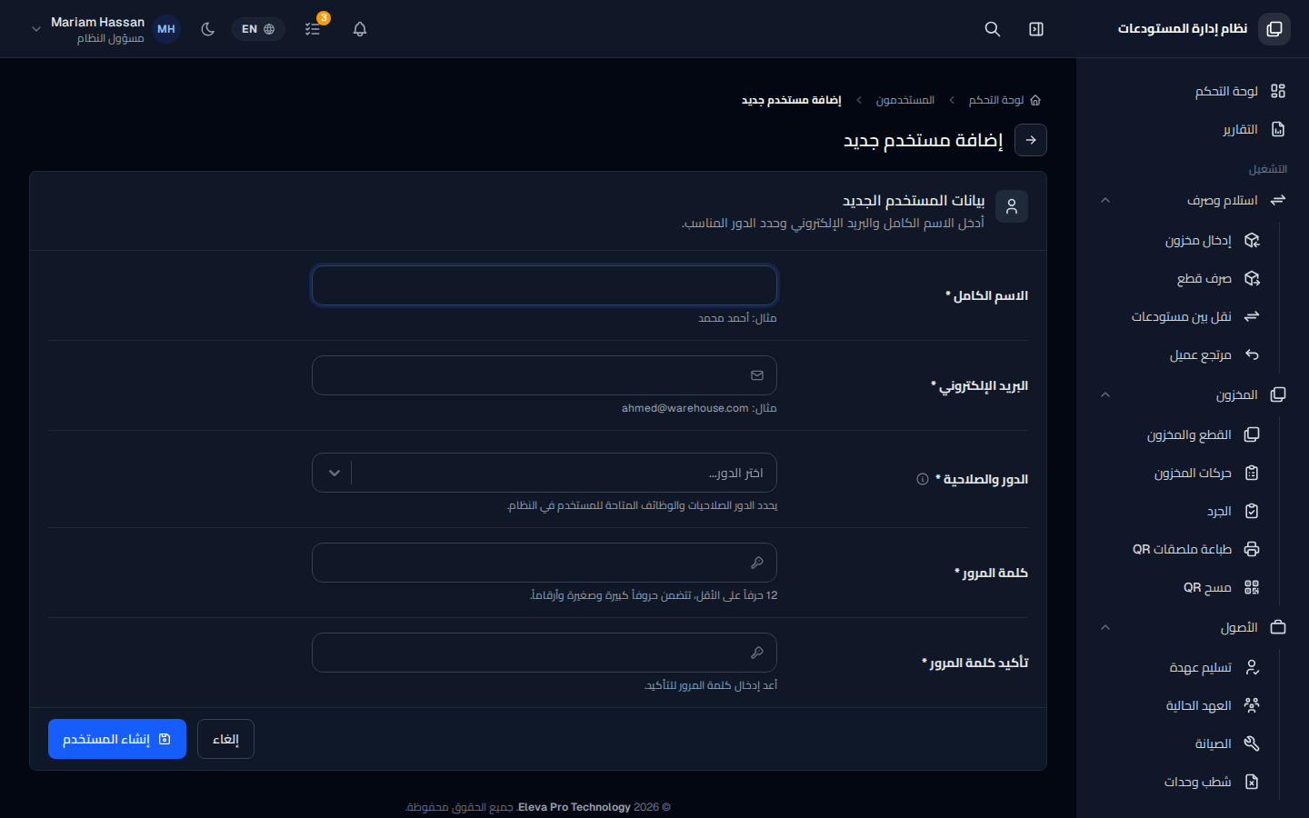Click the user profile icon in form header

[x=1012, y=206]
